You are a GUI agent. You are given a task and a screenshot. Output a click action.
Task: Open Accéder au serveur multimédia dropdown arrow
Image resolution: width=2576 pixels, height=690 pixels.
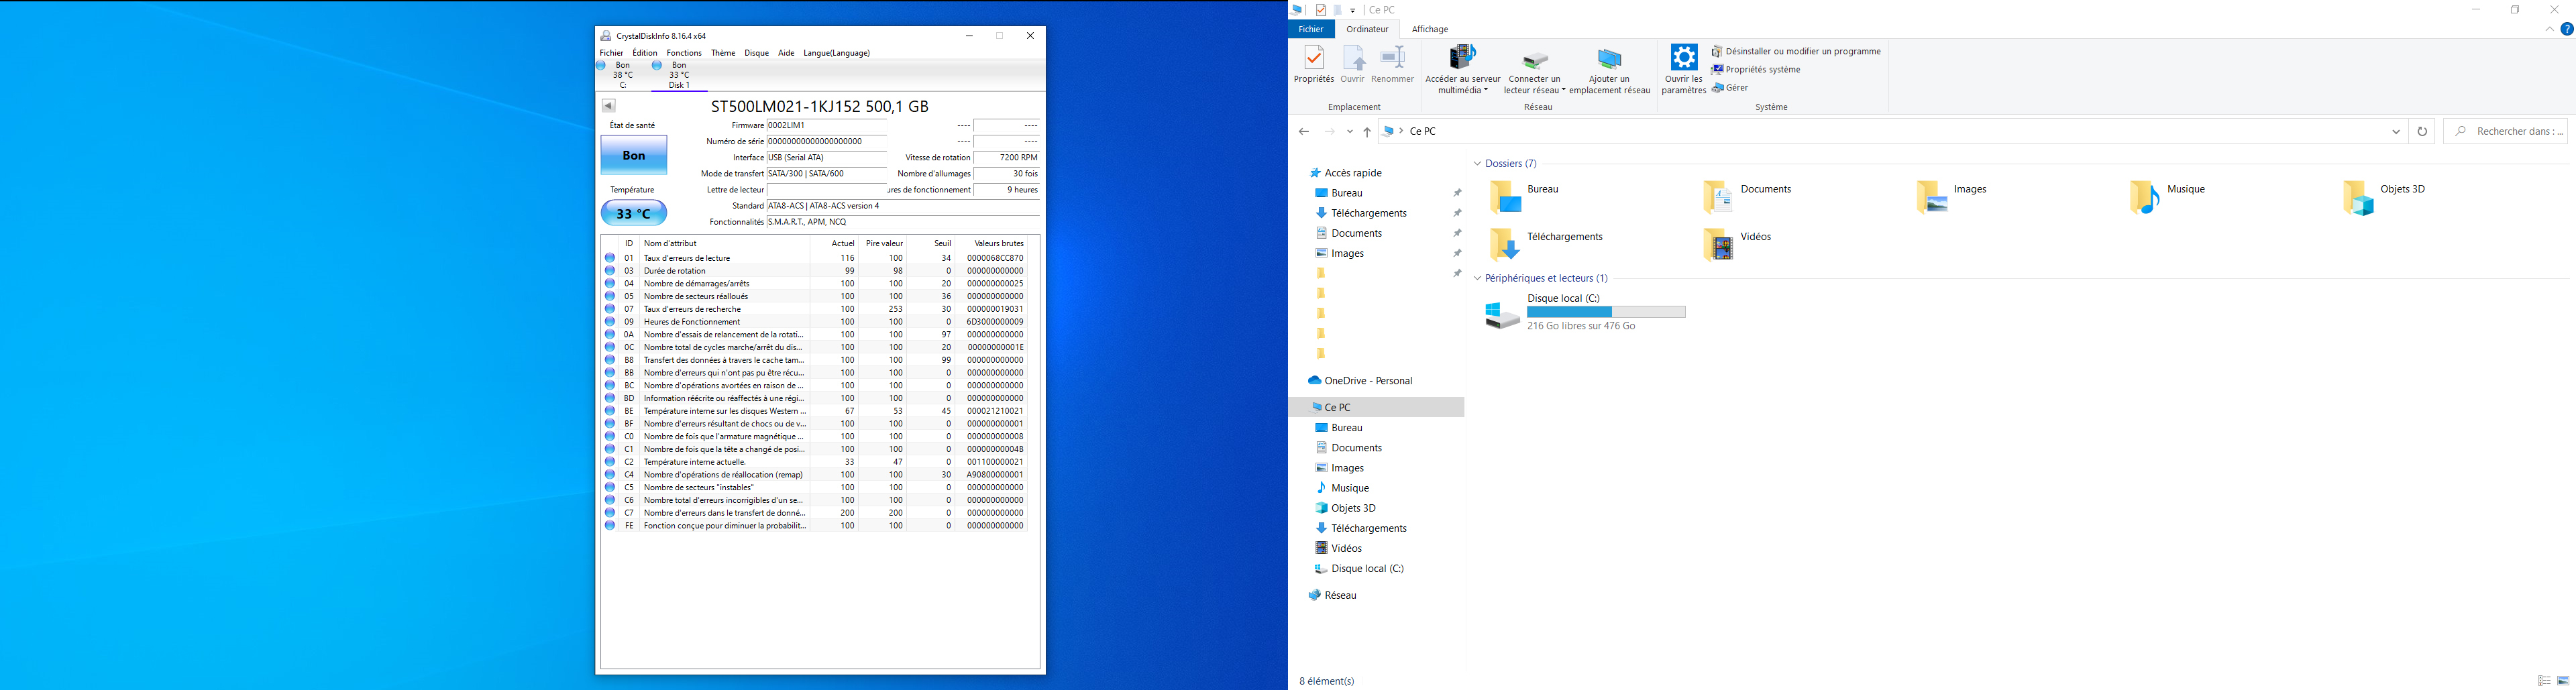[x=1486, y=90]
